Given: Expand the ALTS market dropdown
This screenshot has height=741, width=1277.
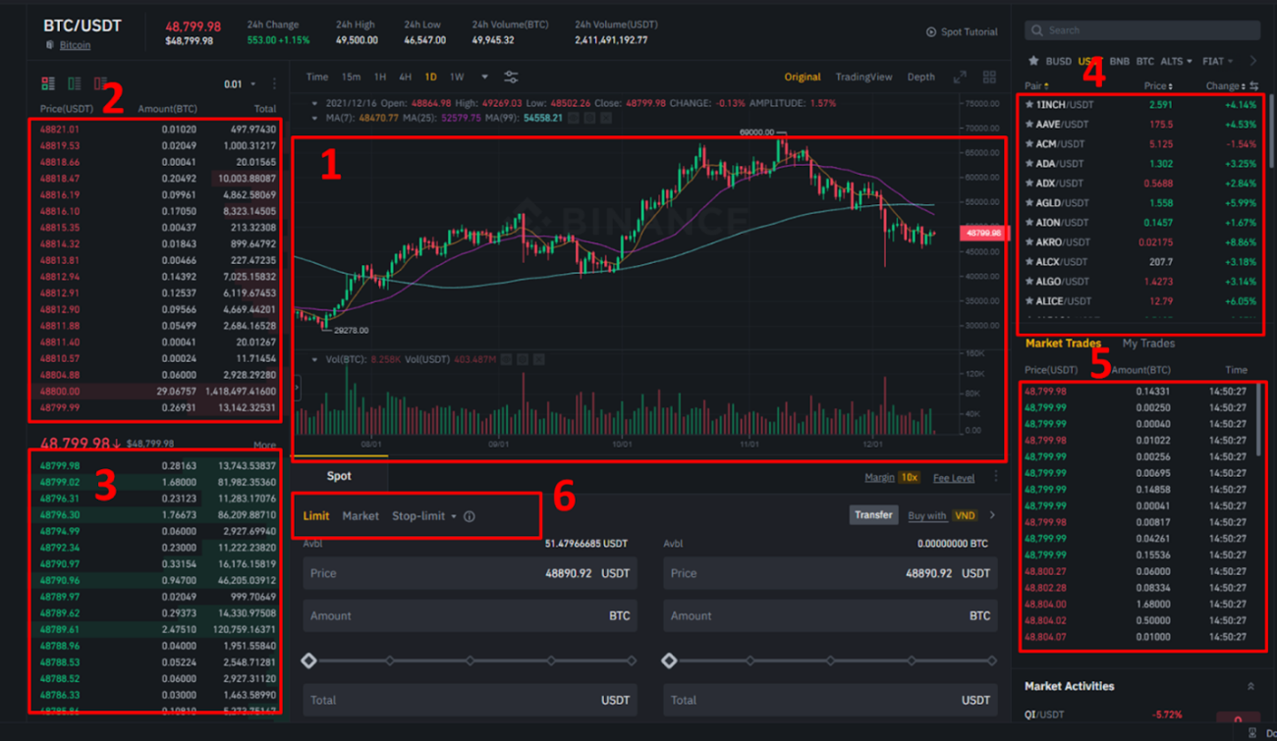Looking at the screenshot, I should pyautogui.click(x=1176, y=61).
